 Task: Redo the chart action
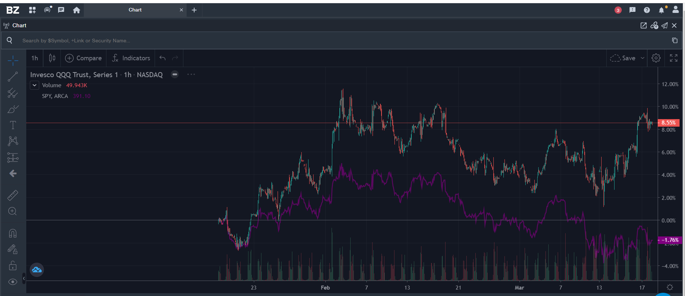pos(175,58)
